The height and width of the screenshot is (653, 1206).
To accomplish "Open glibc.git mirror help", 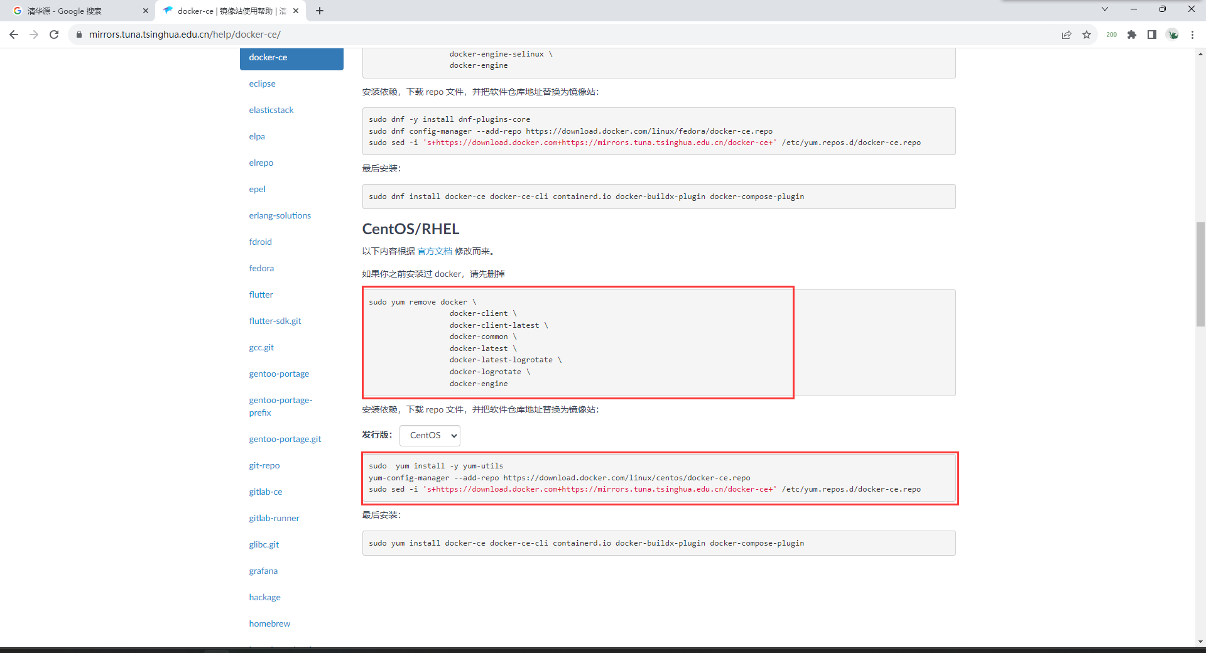I will coord(264,544).
